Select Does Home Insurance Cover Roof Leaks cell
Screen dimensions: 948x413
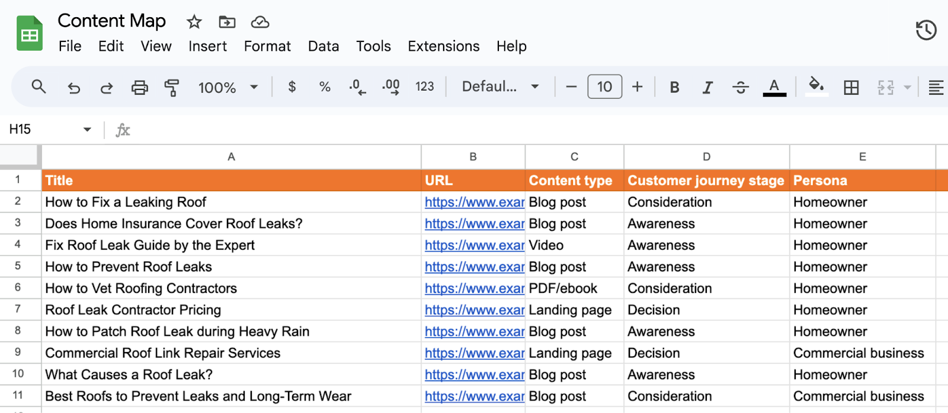pyautogui.click(x=231, y=224)
